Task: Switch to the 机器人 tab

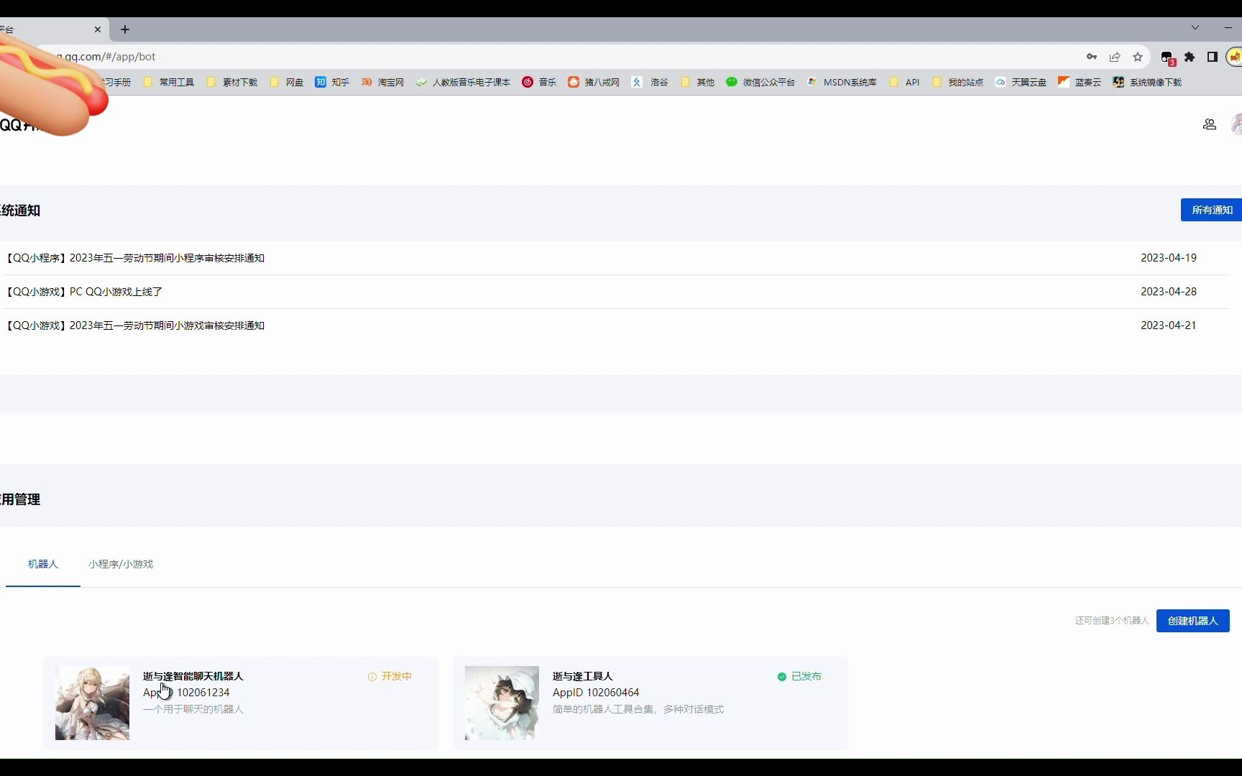Action: point(43,564)
